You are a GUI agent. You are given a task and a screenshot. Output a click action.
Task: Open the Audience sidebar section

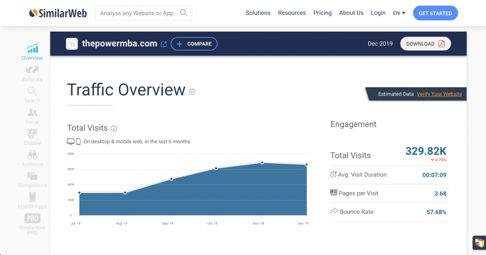coord(32,158)
